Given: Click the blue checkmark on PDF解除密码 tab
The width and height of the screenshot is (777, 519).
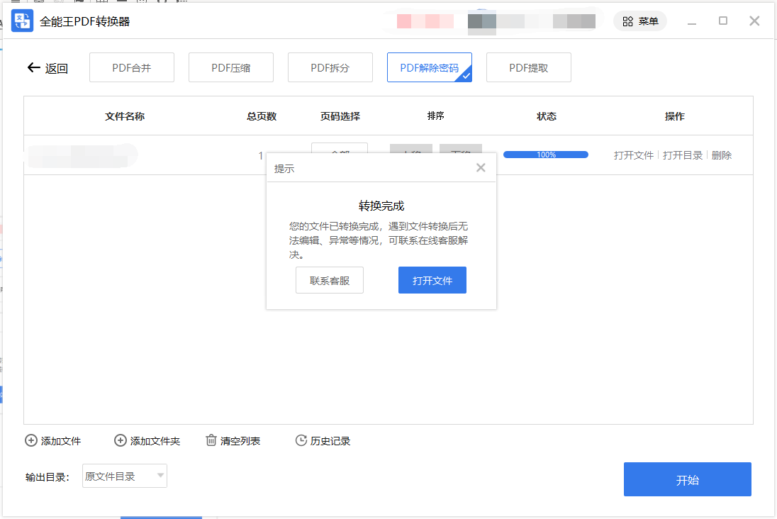Looking at the screenshot, I should [466, 74].
